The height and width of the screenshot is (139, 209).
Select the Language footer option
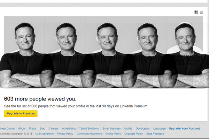pos(160,129)
